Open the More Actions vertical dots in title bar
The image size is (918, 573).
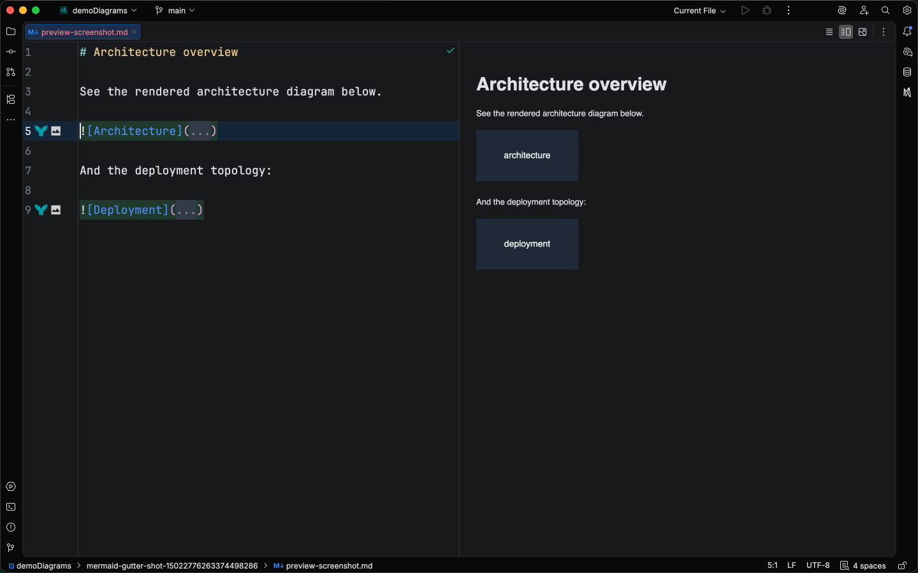click(x=789, y=10)
